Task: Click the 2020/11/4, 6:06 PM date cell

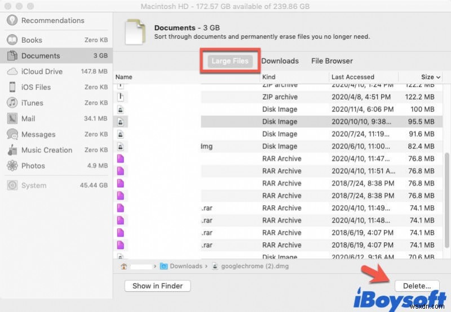Action: pos(362,109)
